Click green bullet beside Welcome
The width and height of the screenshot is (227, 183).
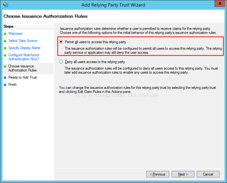point(5,34)
